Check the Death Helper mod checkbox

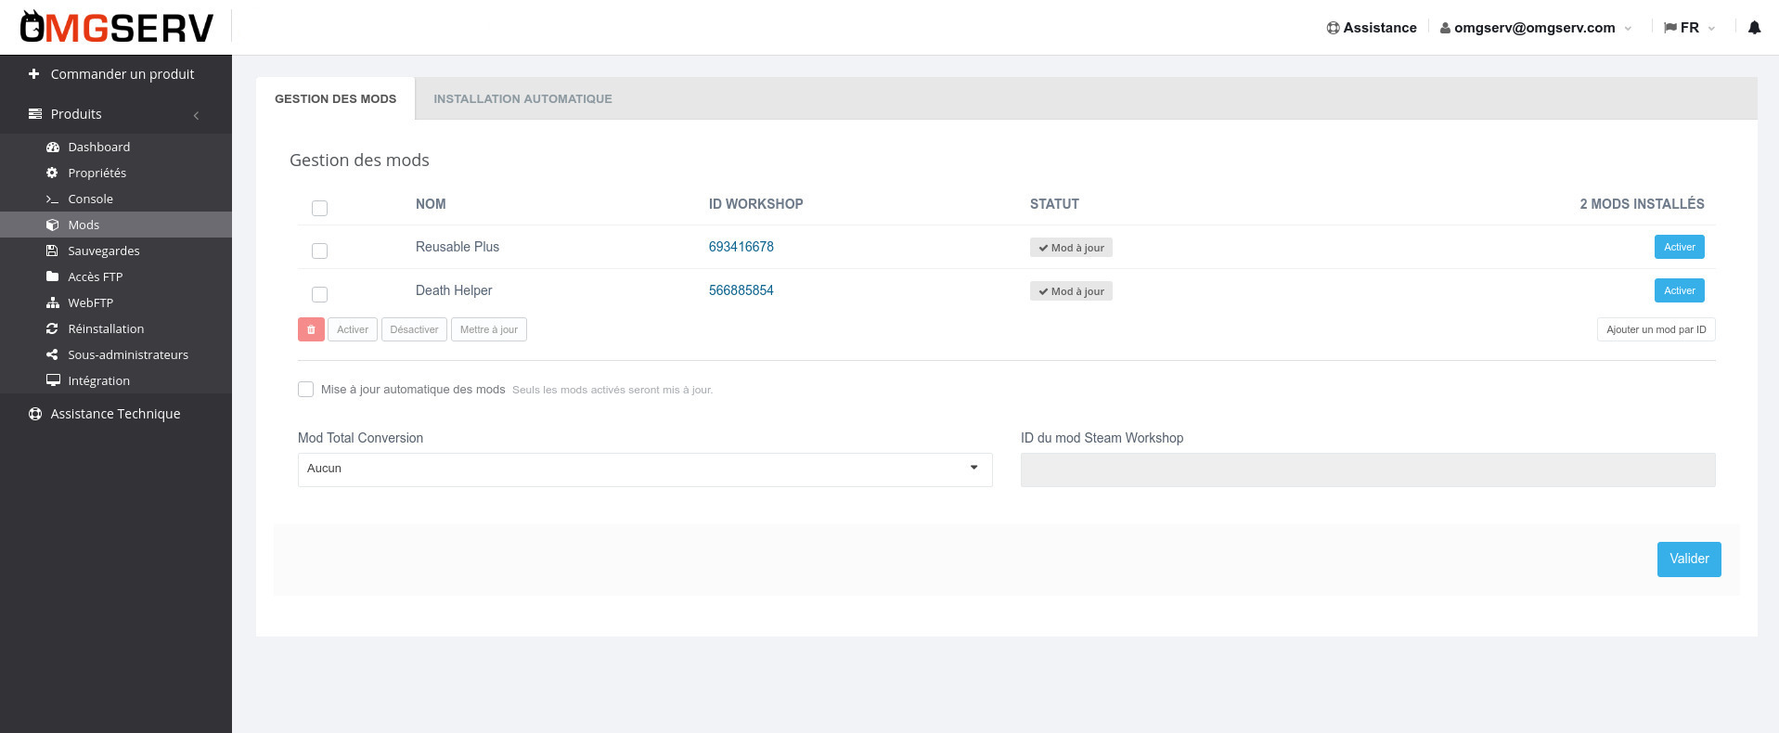point(320,294)
